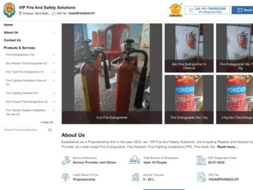Click the 25-07-2022 registration date
The image size is (253, 190).
pos(216,163)
